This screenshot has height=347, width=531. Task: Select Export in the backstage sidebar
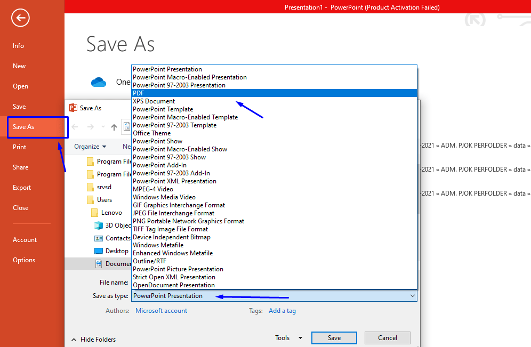21,187
